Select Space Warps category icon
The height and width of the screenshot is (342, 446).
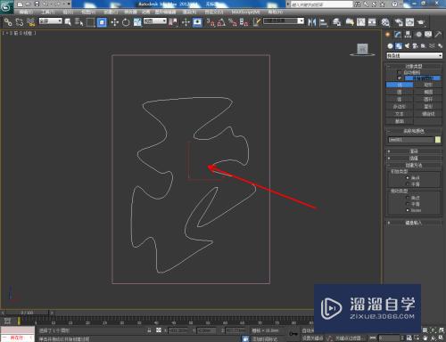[x=432, y=46]
